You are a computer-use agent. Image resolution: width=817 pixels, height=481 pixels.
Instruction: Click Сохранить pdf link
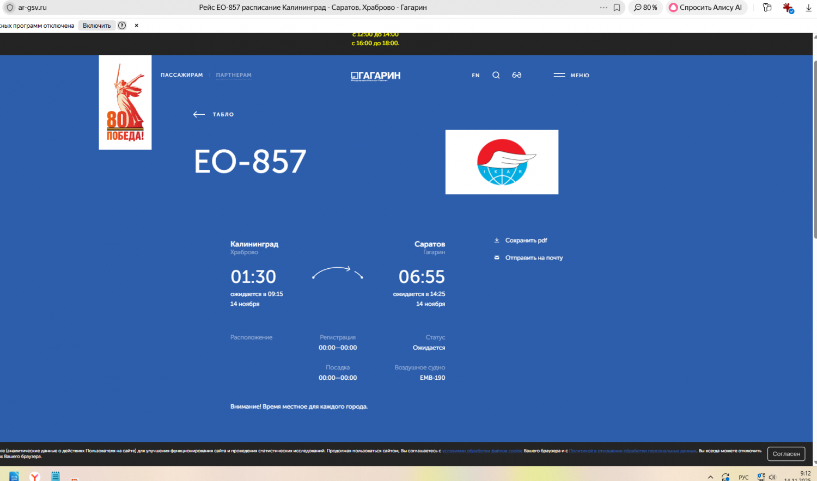(526, 240)
